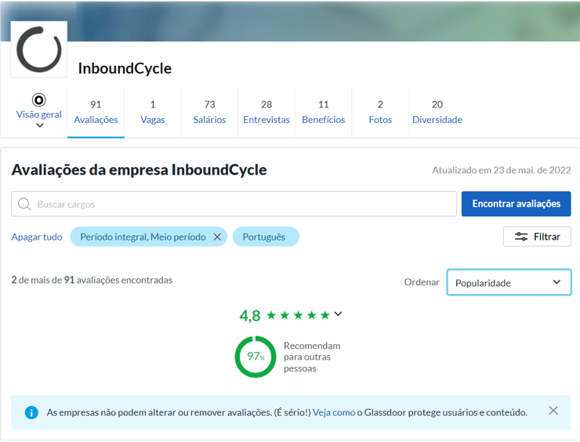This screenshot has width=580, height=442.
Task: Open the Ordenar Popularidade dropdown
Action: pyautogui.click(x=509, y=283)
